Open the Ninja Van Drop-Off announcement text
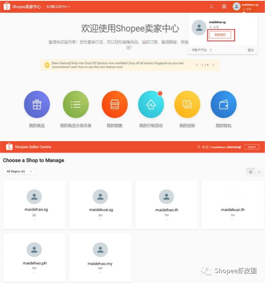 [x=118, y=65]
